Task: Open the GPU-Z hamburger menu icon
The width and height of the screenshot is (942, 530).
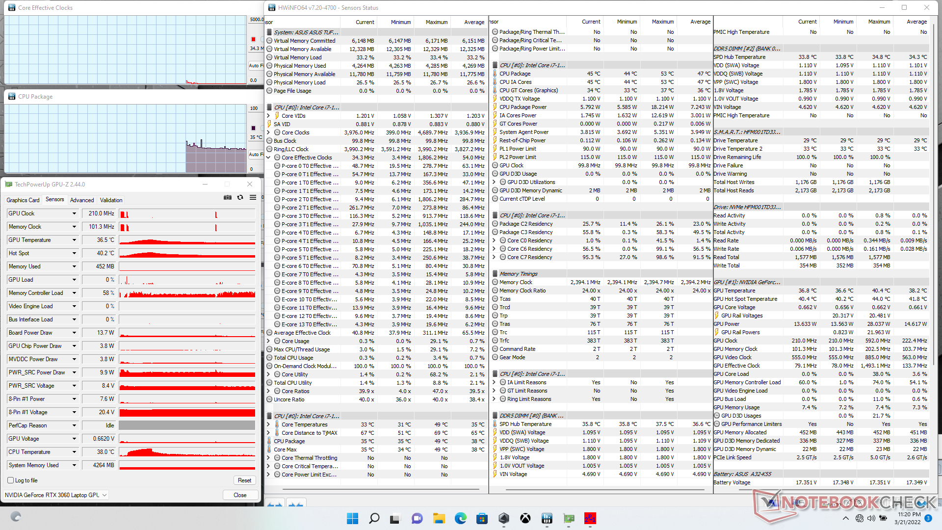Action: (x=253, y=197)
